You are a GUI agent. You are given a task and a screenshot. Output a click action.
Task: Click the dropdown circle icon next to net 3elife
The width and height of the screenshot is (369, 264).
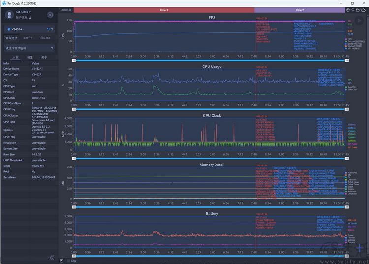pos(30,12)
